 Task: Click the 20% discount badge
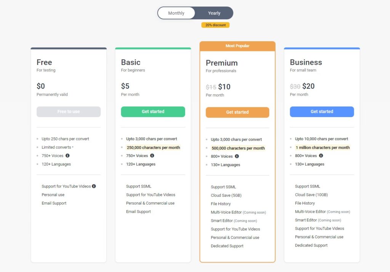(216, 25)
